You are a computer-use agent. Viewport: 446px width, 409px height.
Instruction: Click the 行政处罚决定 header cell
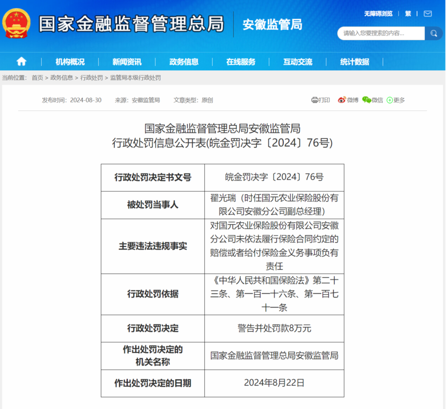(x=153, y=328)
